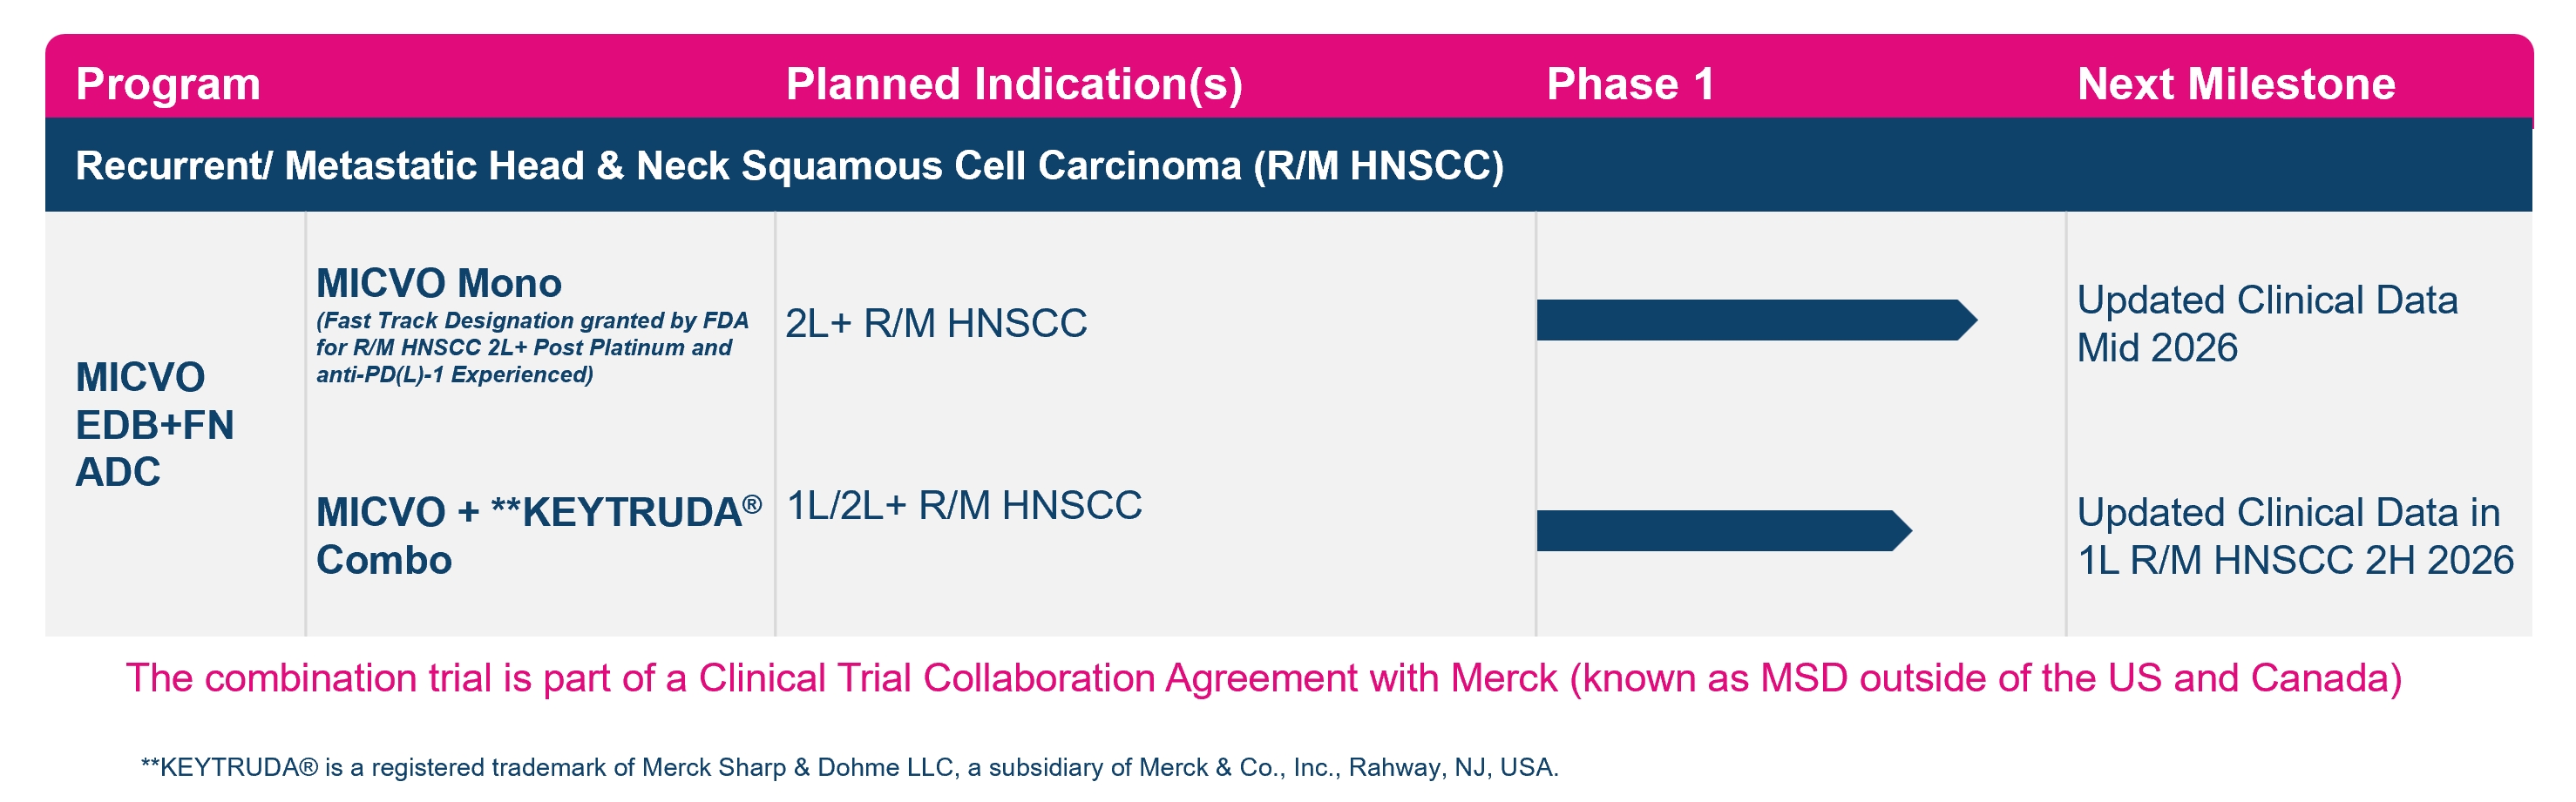This screenshot has height=802, width=2576.
Task: Select the Fast Track Designation note text
Action: tap(532, 347)
